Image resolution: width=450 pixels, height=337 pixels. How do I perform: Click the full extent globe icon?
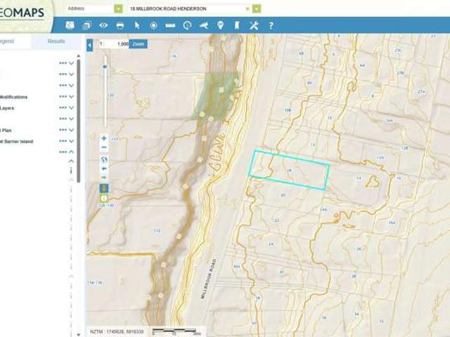[104, 159]
